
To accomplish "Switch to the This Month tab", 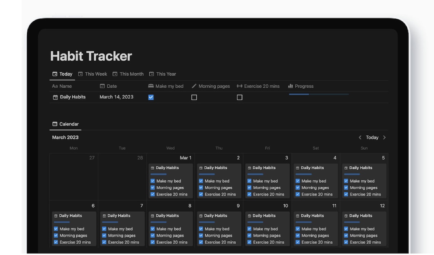I will click(128, 74).
